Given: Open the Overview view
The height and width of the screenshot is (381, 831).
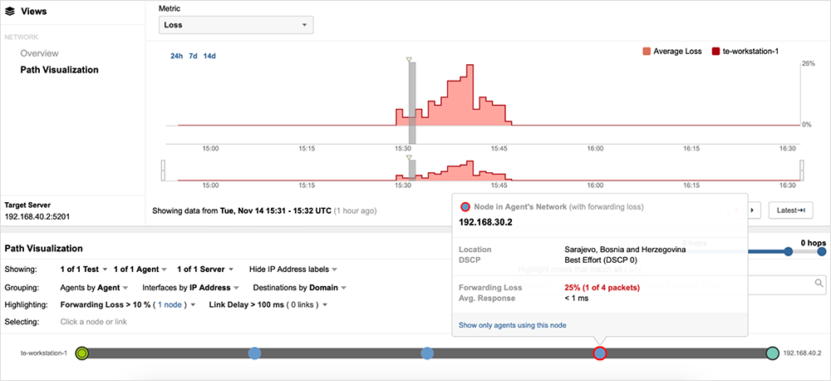Looking at the screenshot, I should pyautogui.click(x=39, y=53).
